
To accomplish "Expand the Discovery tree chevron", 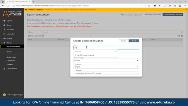I will tap(2, 29).
